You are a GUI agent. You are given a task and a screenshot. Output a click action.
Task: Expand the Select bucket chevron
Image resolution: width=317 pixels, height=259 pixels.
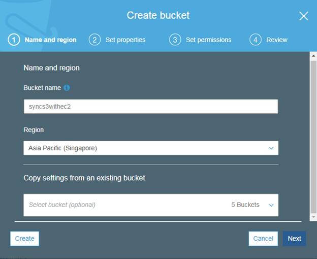[x=271, y=205]
